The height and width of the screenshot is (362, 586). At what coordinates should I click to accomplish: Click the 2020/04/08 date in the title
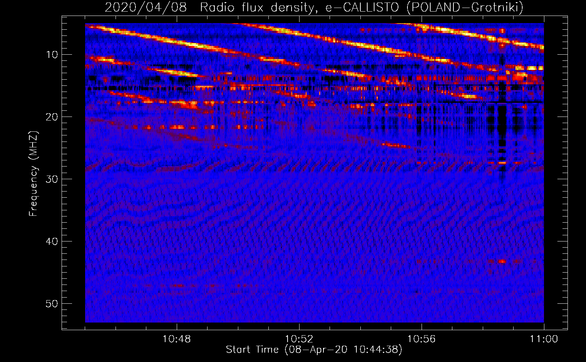146,7
